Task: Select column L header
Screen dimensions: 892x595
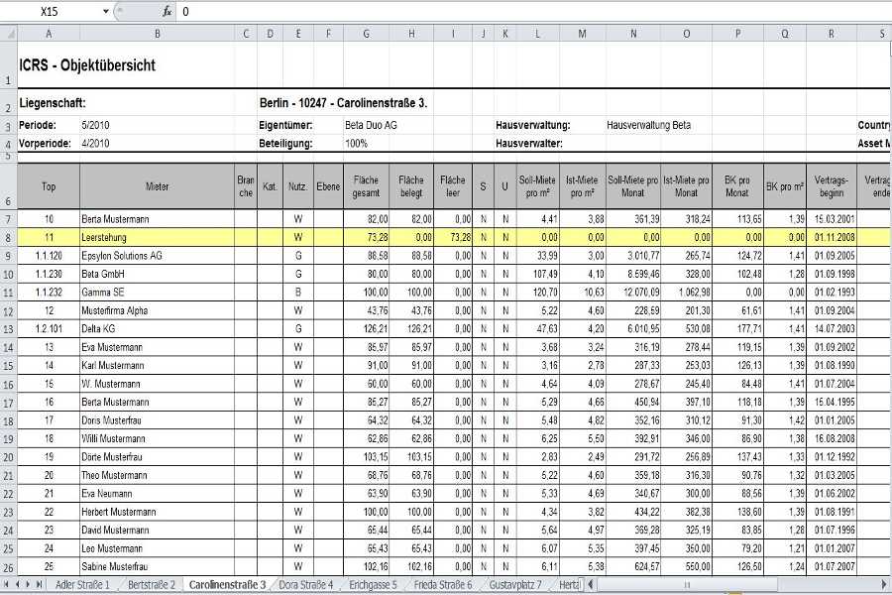Action: pos(537,34)
